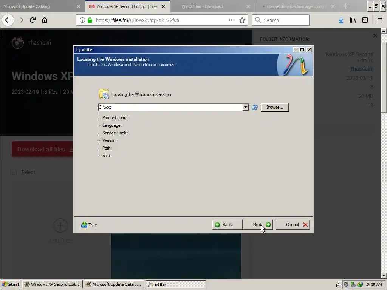This screenshot has height=290, width=387.
Task: Open the path history dropdown arrow
Action: point(245,107)
